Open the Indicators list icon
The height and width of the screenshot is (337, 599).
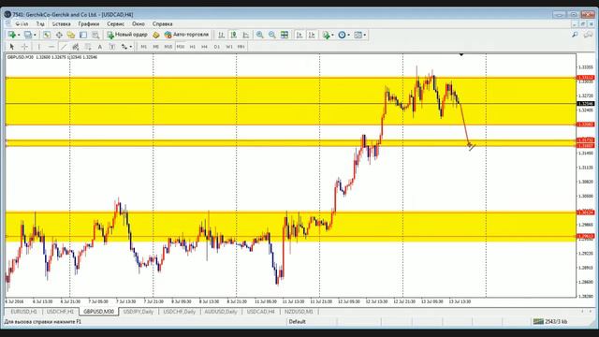pos(326,35)
